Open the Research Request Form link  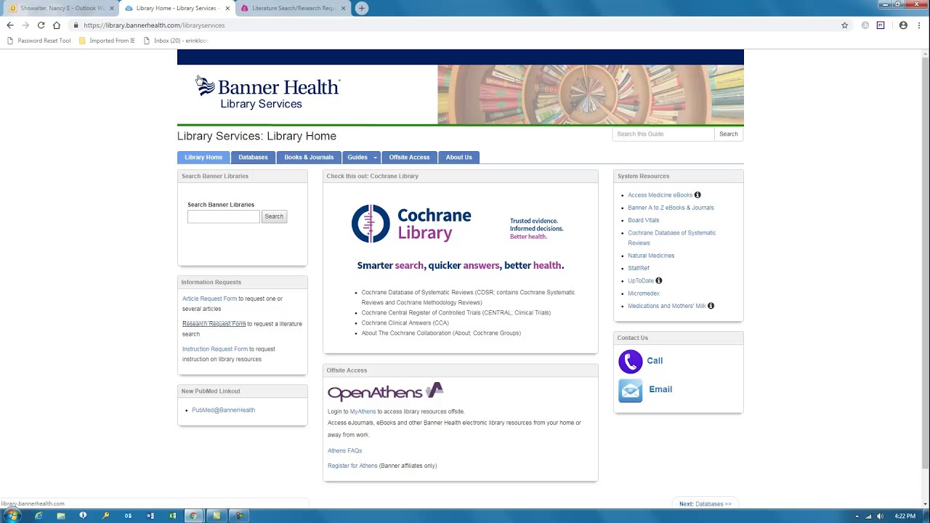coord(214,324)
